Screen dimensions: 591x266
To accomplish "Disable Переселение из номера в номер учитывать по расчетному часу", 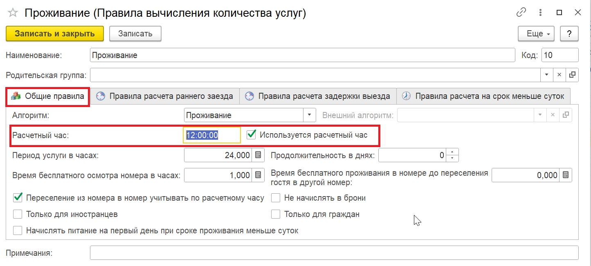I will [18, 198].
